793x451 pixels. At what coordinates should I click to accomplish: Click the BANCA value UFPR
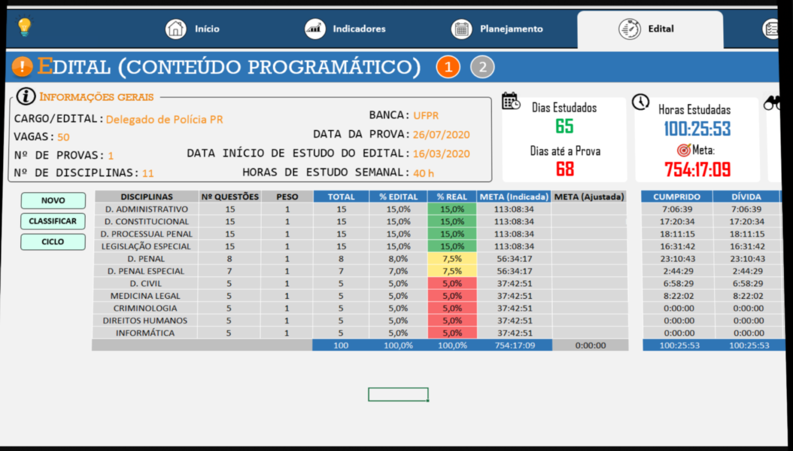[x=426, y=116]
